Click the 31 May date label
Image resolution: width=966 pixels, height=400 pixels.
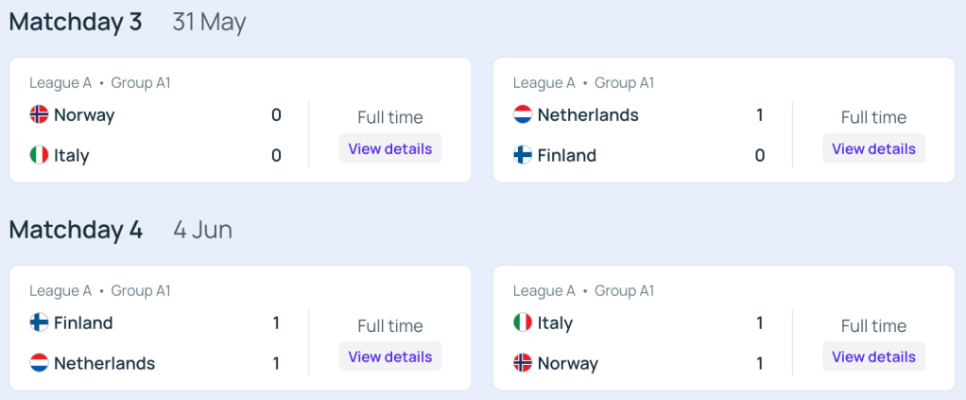(209, 23)
